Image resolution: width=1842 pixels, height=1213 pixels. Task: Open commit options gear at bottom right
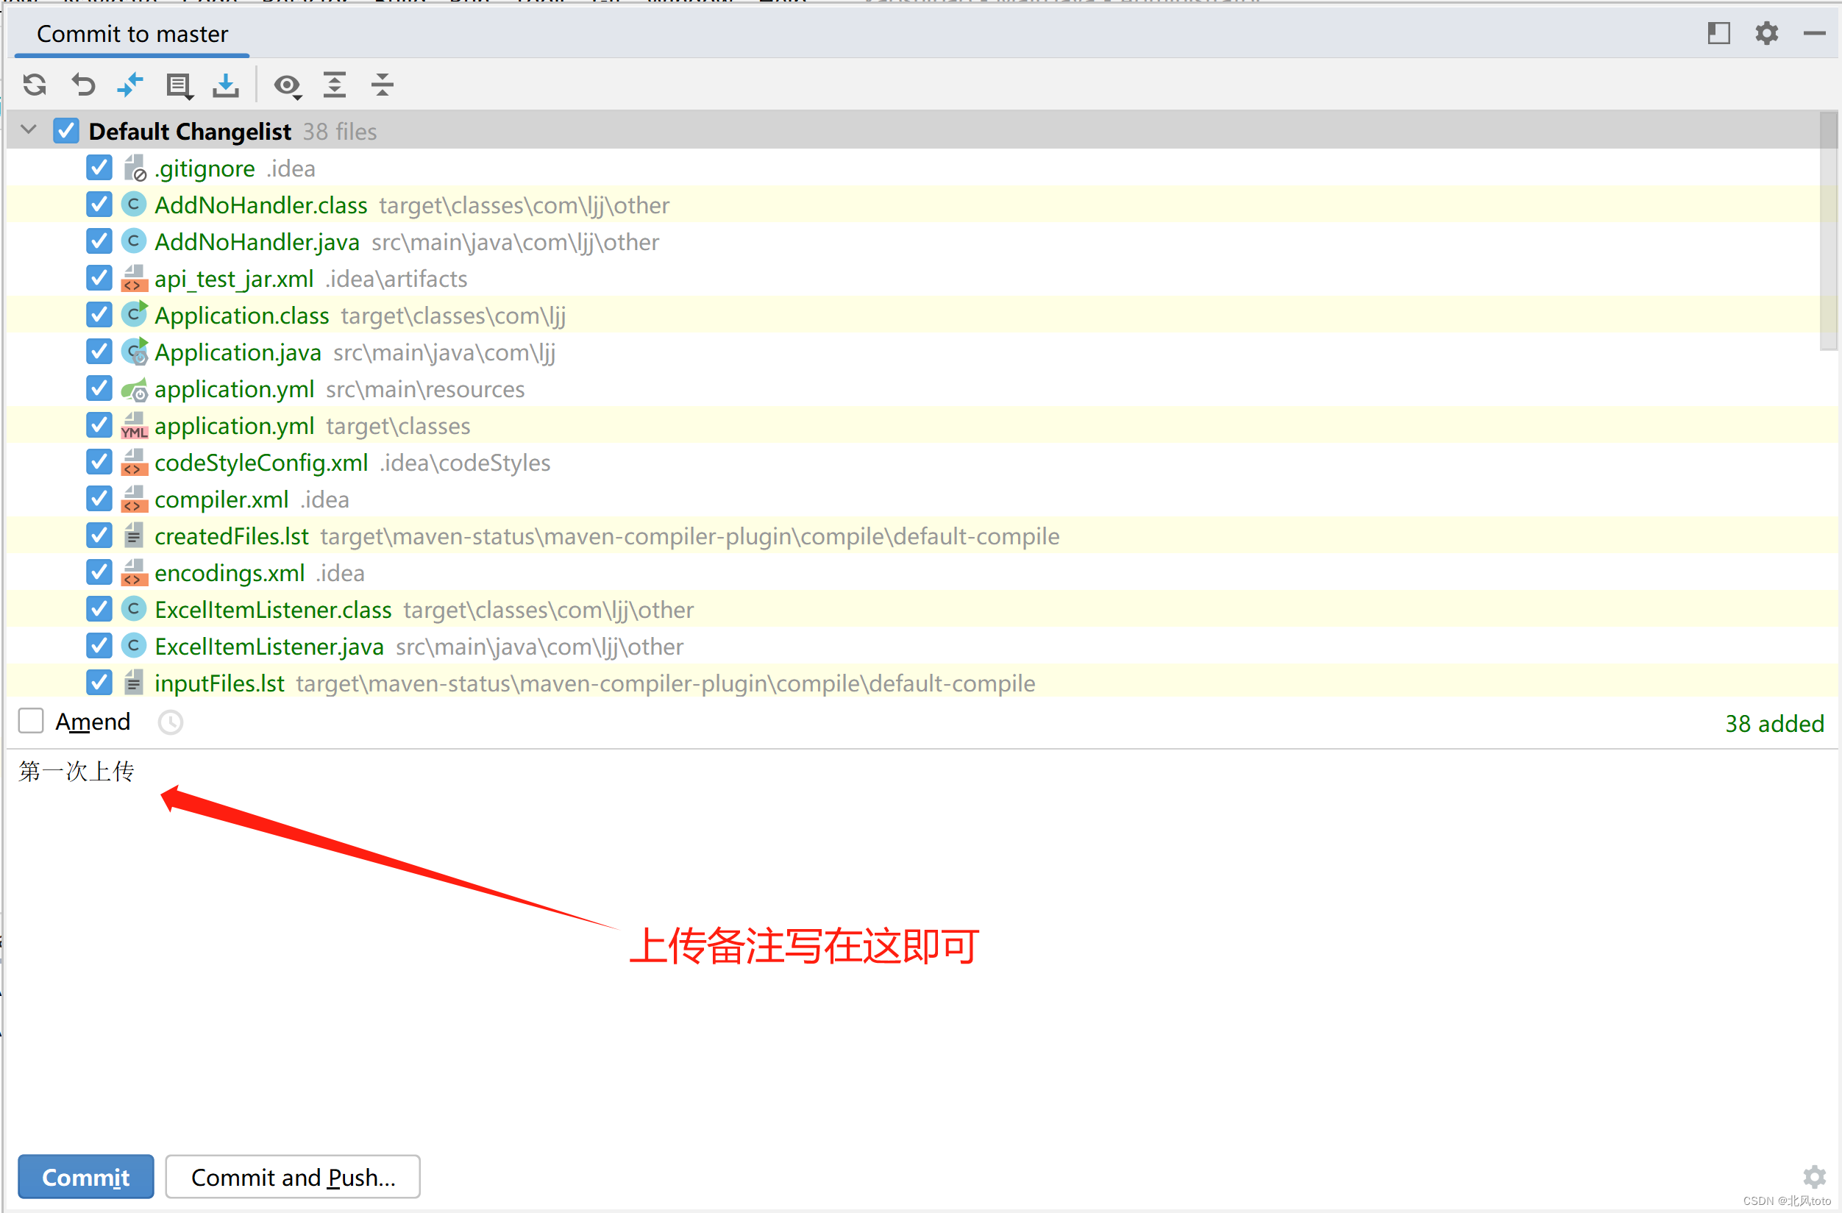(x=1815, y=1178)
